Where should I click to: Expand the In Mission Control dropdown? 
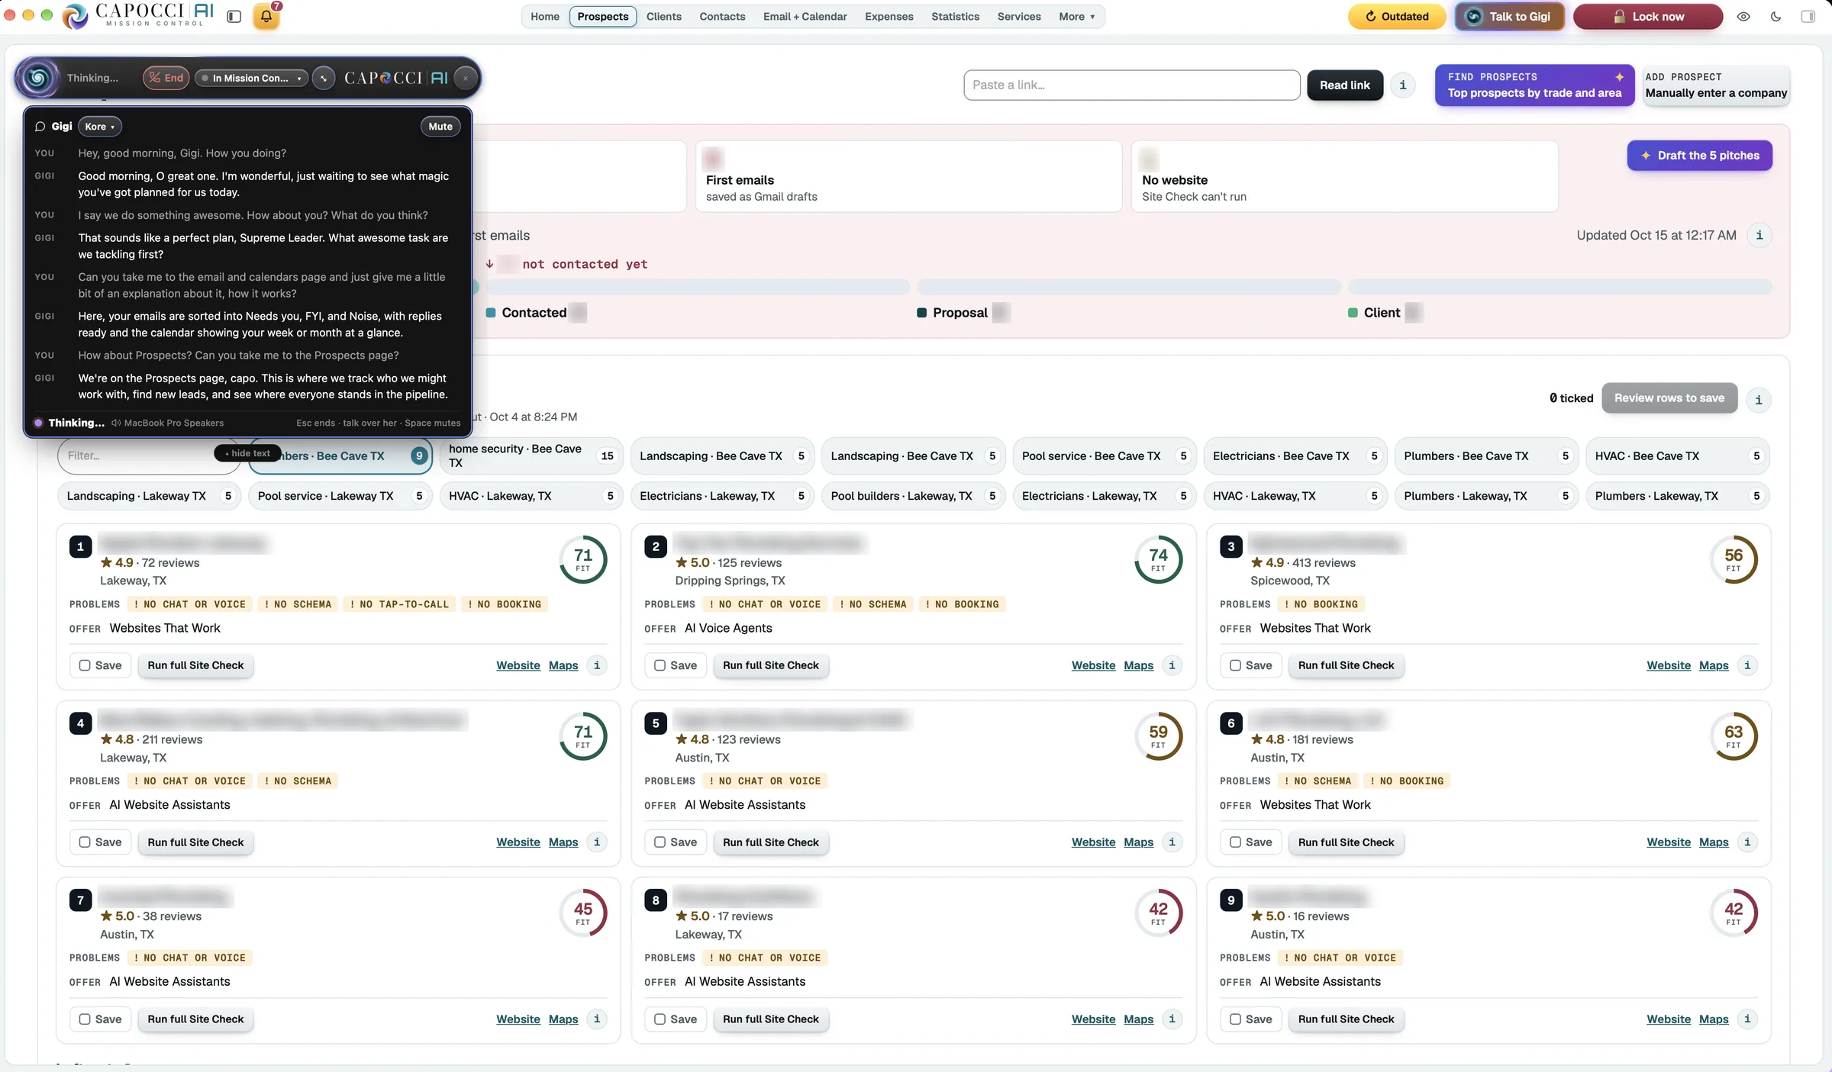tap(251, 78)
